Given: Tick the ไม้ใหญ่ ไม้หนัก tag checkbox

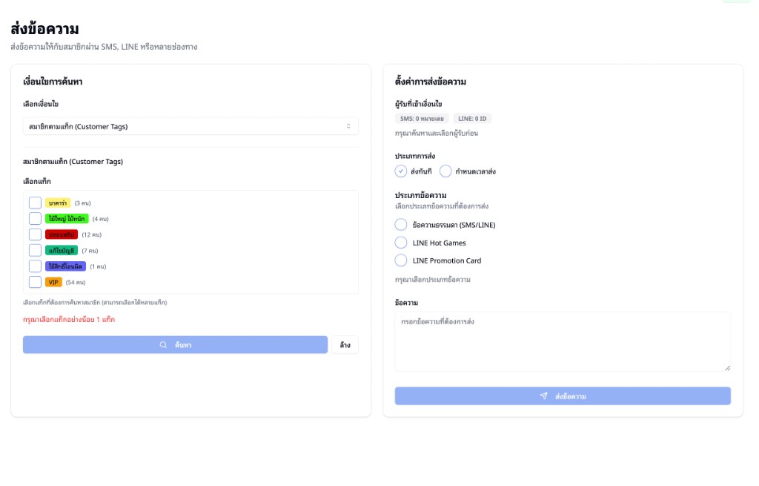Looking at the screenshot, I should [x=35, y=219].
